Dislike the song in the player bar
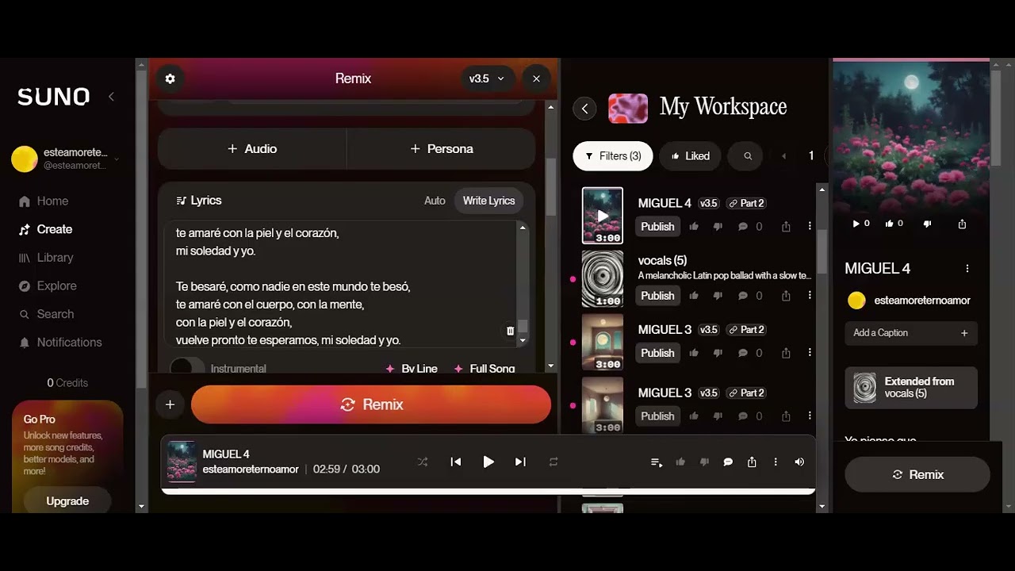The width and height of the screenshot is (1015, 571). point(704,462)
